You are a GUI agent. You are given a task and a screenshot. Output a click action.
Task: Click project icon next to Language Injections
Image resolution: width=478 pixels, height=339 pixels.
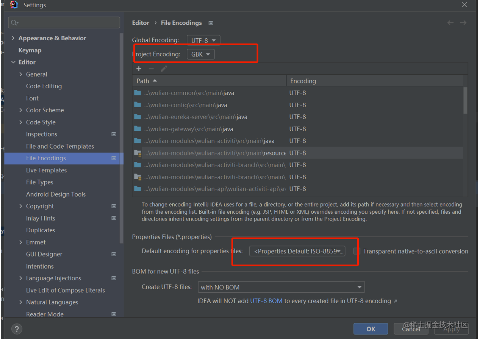[x=114, y=278]
